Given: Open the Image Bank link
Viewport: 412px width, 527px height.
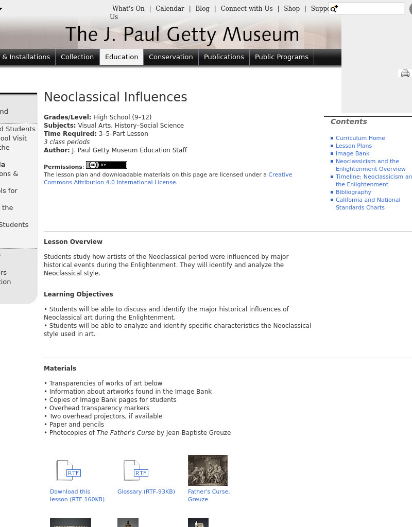Looking at the screenshot, I should (352, 153).
